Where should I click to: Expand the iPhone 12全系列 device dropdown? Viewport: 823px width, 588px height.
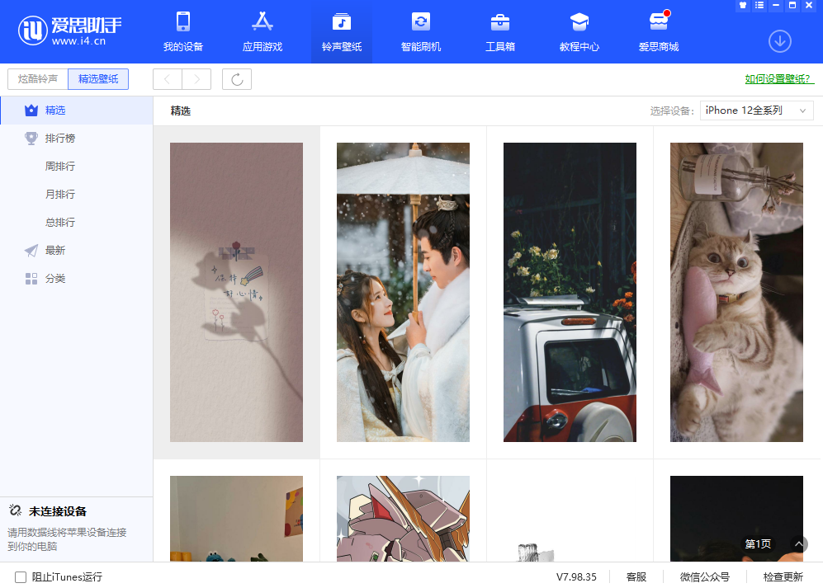[x=756, y=111]
